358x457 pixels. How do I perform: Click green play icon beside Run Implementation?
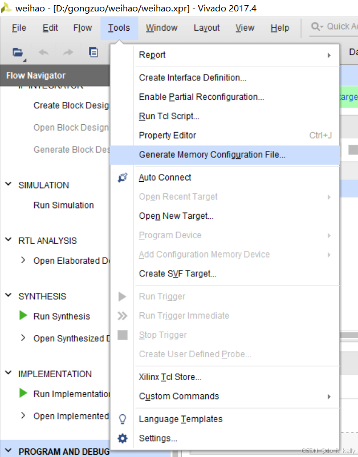[x=23, y=393]
